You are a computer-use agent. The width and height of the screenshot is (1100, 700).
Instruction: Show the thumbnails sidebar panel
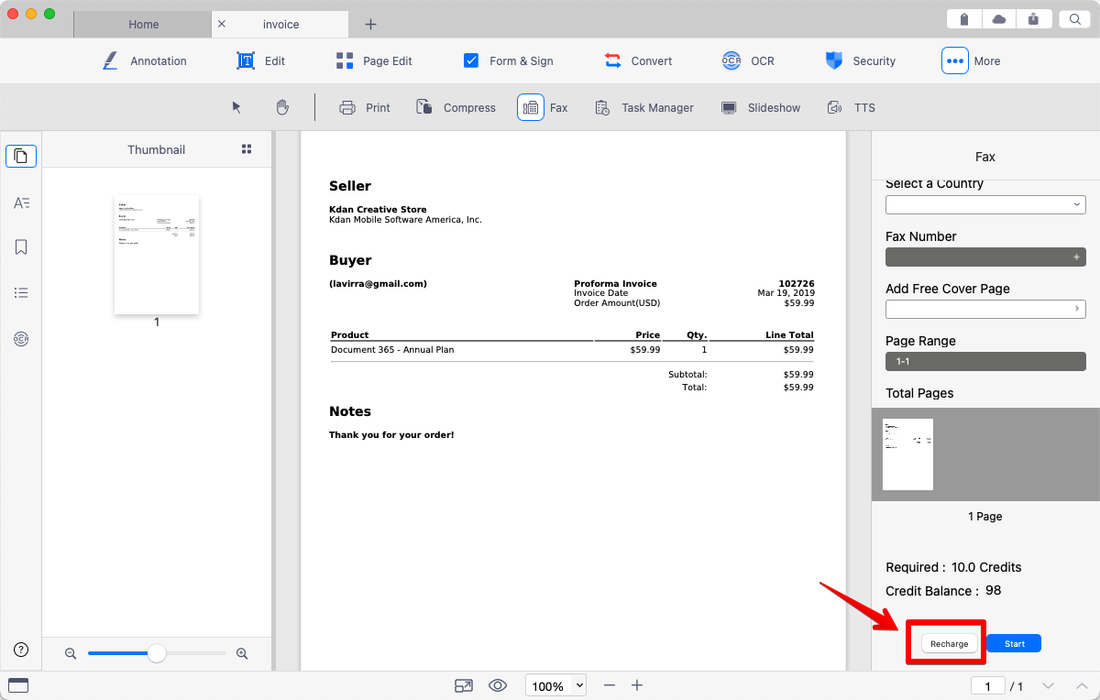tap(21, 156)
